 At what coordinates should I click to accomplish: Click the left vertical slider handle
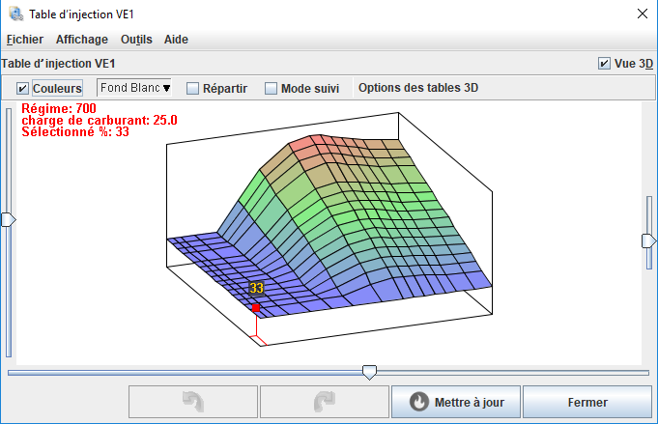click(x=9, y=220)
